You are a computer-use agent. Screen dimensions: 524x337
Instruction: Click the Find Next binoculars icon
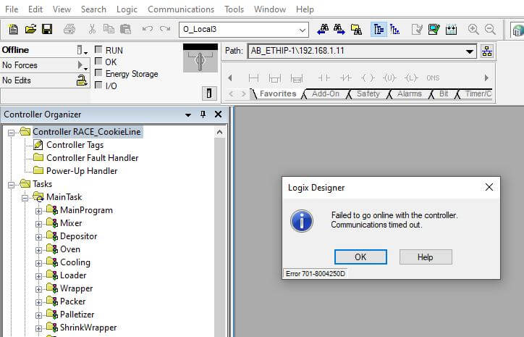point(339,30)
